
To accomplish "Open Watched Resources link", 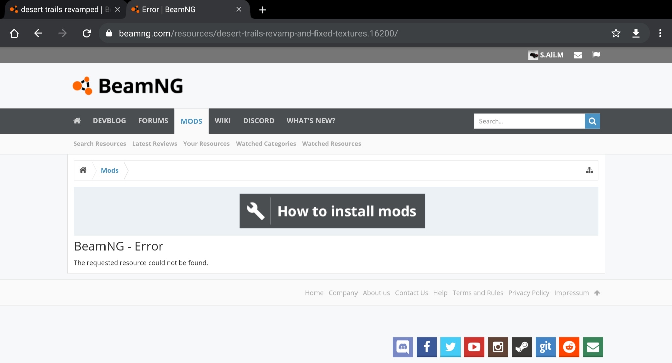I will point(331,144).
